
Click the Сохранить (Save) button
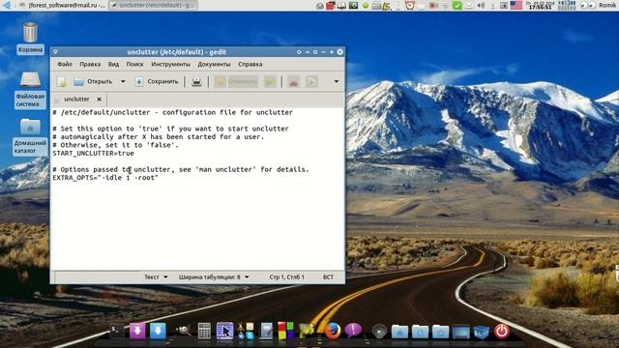[x=157, y=81]
